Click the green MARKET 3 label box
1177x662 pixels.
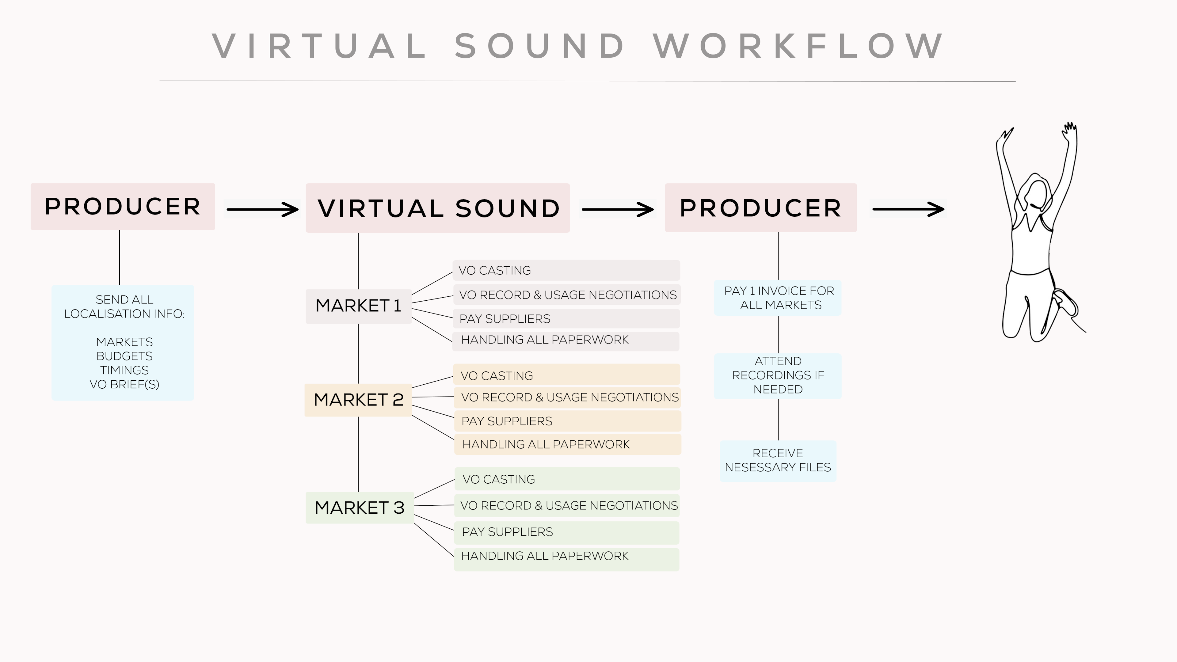click(x=360, y=508)
